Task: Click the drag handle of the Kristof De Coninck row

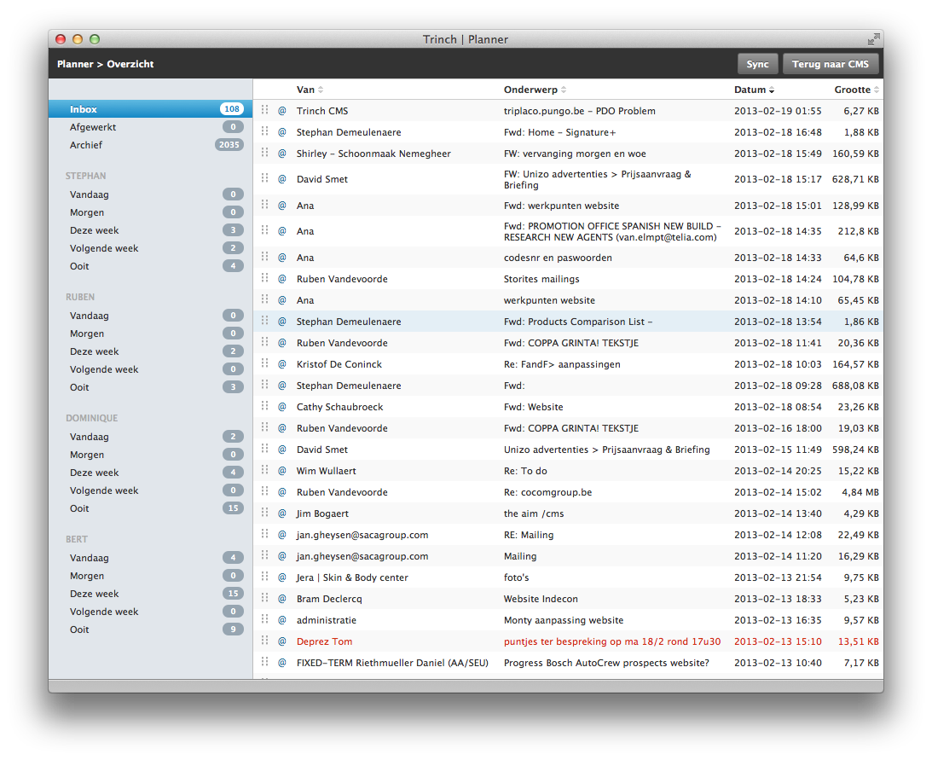Action: pos(265,363)
